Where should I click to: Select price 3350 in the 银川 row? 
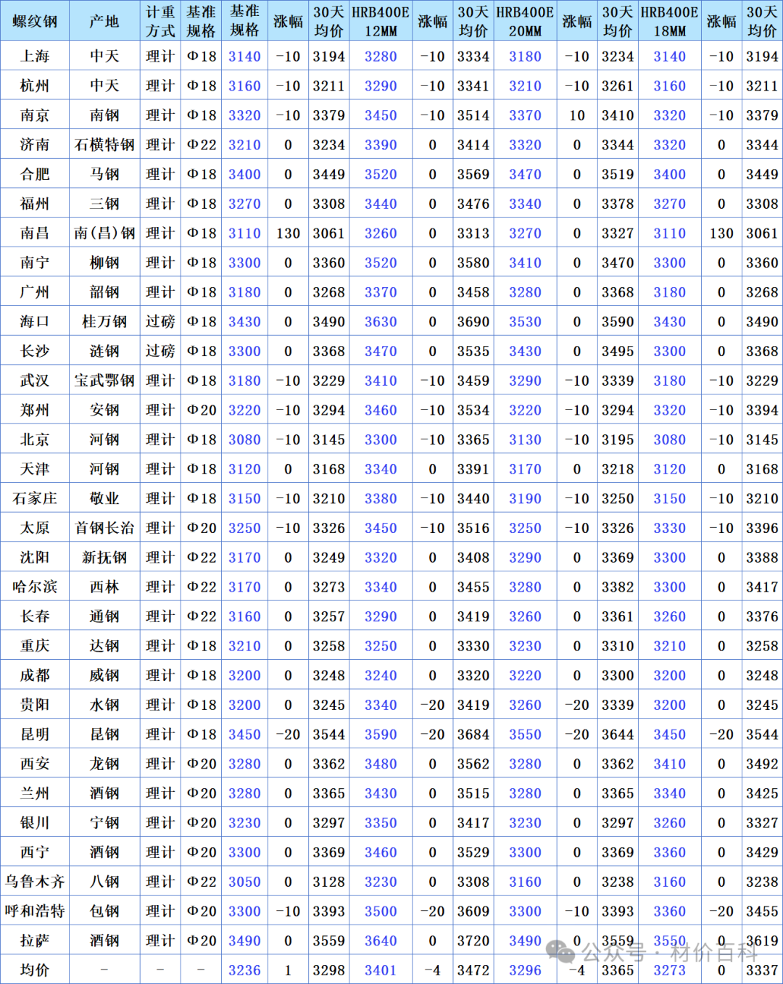[x=381, y=823]
